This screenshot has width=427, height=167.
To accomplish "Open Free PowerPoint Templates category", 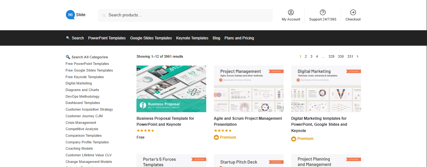I will 87,64.
